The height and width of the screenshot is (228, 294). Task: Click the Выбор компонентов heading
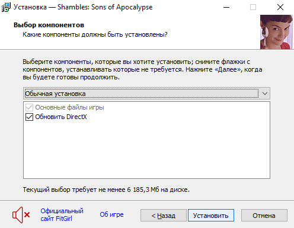49,25
